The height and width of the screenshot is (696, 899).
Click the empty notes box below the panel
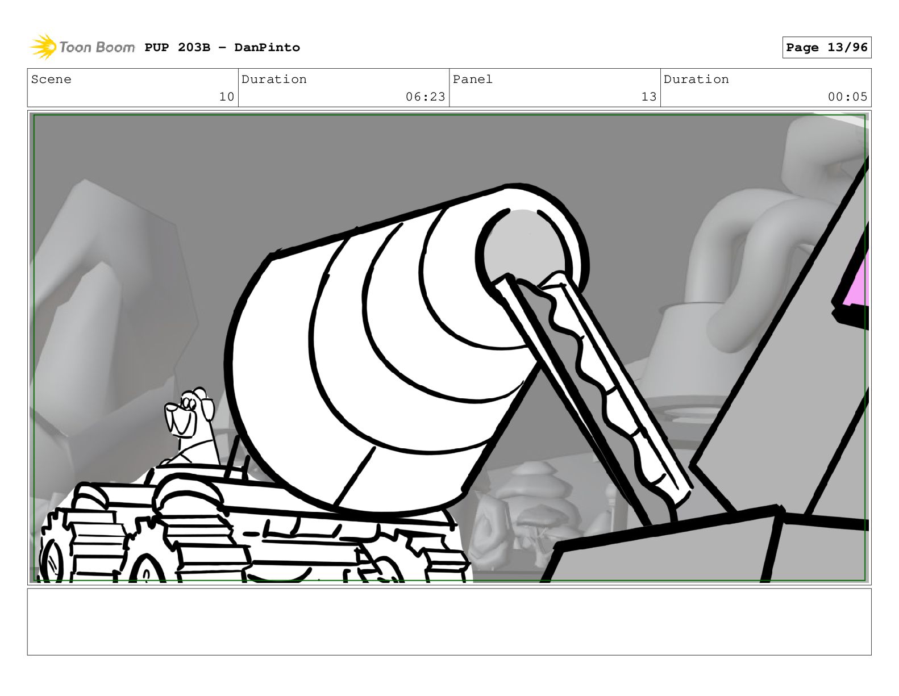tap(449, 622)
